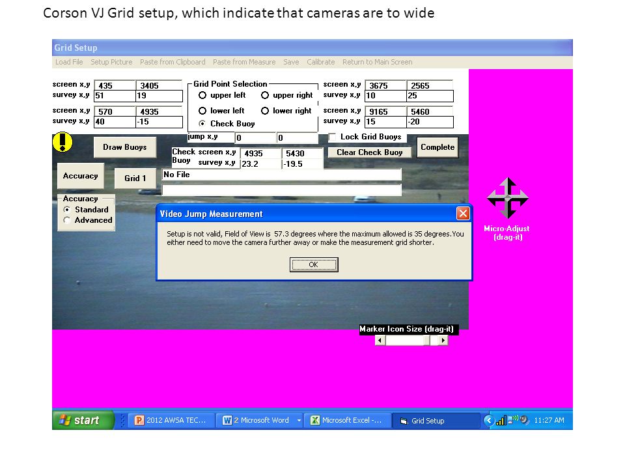The height and width of the screenshot is (469, 625).
Task: Choose Advanced accuracy option
Action: click(x=67, y=220)
